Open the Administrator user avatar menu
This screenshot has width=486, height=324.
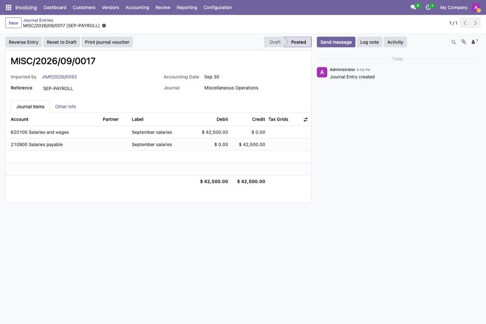476,8
